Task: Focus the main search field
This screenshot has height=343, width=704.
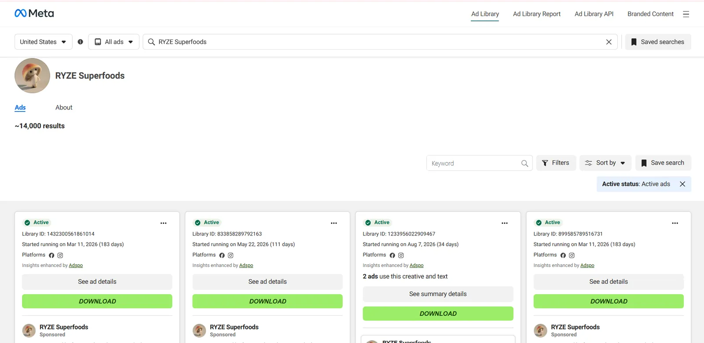Action: tap(380, 42)
